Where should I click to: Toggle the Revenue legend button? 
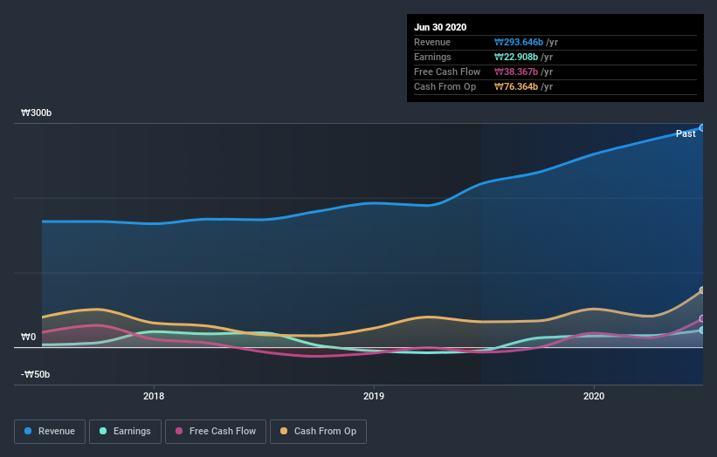point(50,432)
